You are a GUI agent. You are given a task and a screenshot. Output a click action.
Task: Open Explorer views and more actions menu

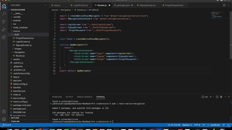point(45,5)
